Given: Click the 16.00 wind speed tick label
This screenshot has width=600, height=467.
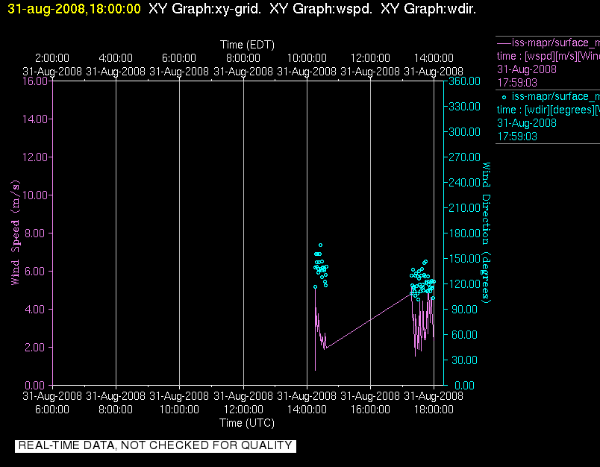Looking at the screenshot, I should coord(35,81).
